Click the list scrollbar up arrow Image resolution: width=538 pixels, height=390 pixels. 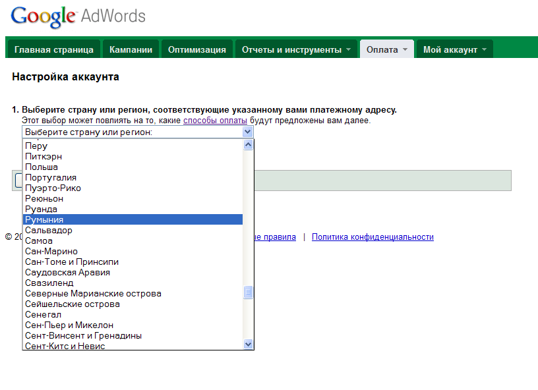(x=249, y=145)
